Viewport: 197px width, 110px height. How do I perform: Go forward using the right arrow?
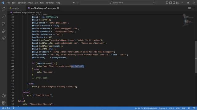point(78,3)
